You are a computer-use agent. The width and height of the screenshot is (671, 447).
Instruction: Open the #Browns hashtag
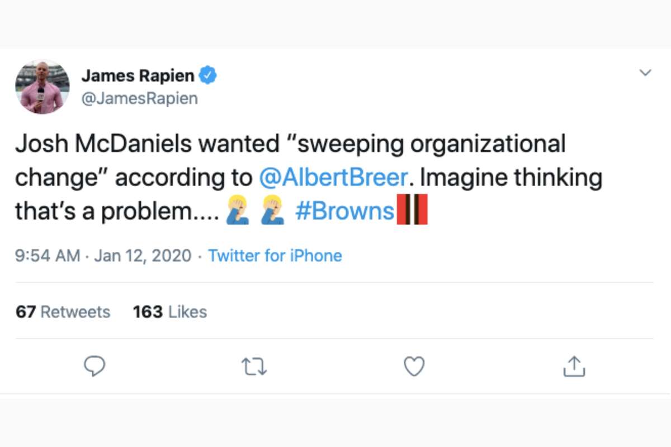click(x=344, y=211)
